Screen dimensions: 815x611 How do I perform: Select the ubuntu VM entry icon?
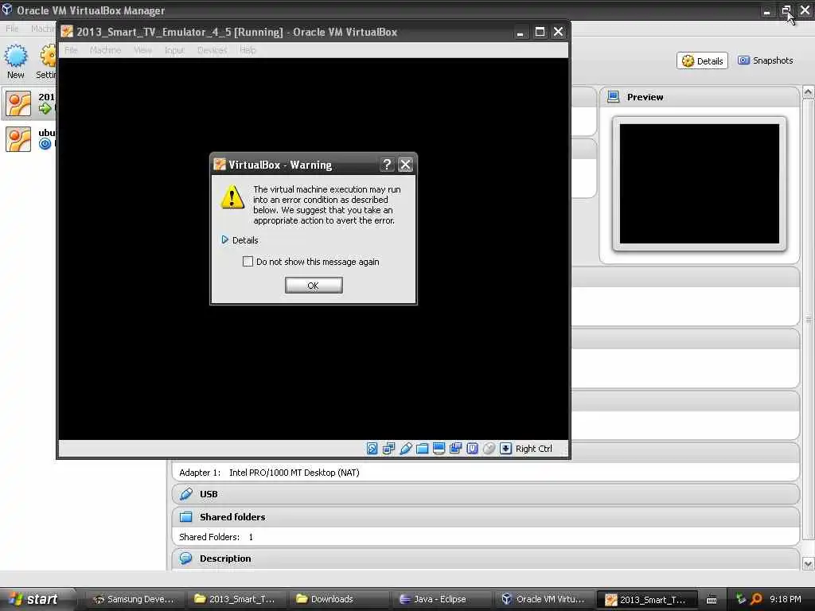(x=18, y=139)
